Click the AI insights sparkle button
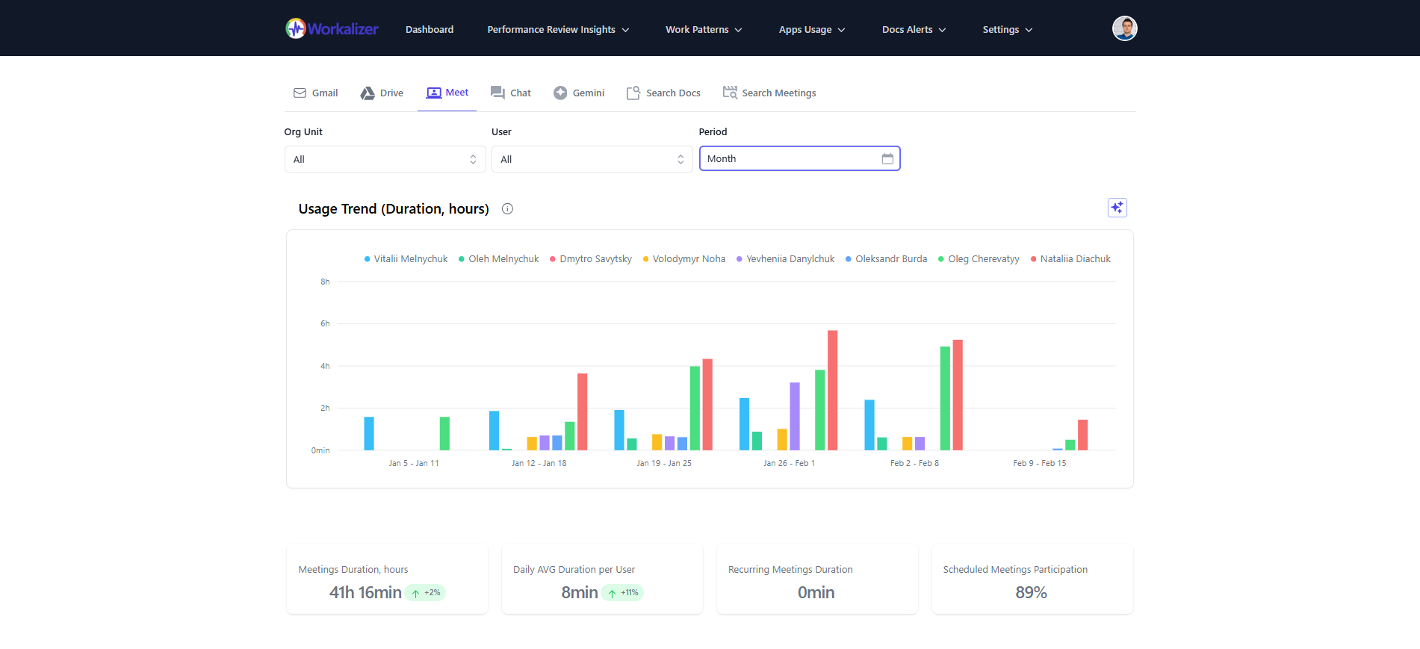The width and height of the screenshot is (1420, 649). 1117,208
